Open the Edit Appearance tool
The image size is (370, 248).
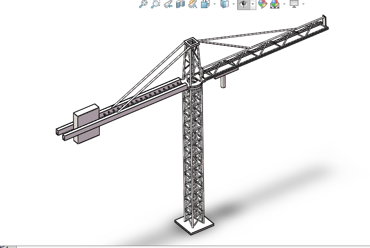click(263, 4)
